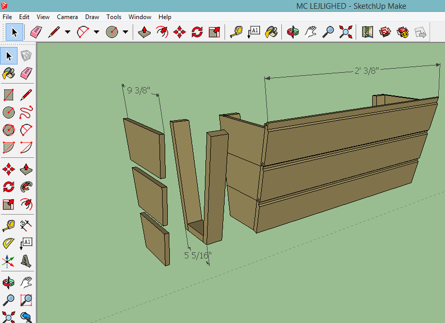Open 3D Warehouse icon
This screenshot has width=445, height=323.
click(385, 32)
